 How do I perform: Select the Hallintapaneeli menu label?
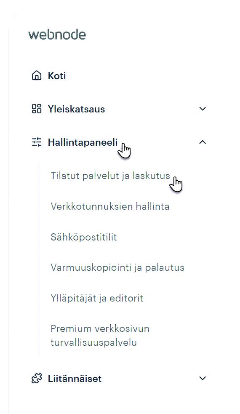83,142
